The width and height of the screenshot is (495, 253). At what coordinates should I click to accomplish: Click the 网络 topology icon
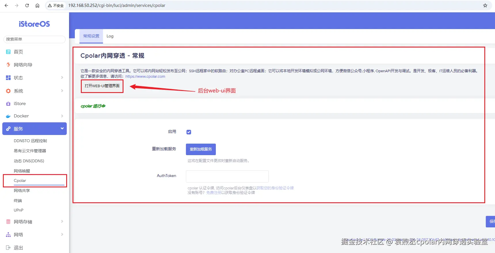tap(8, 235)
